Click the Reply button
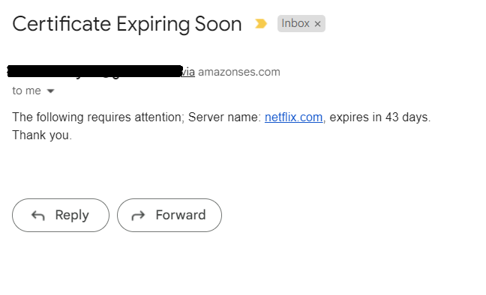The width and height of the screenshot is (486, 295). click(61, 215)
